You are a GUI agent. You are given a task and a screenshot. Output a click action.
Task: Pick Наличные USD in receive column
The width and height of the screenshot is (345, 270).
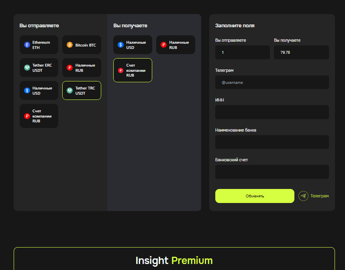click(x=133, y=45)
